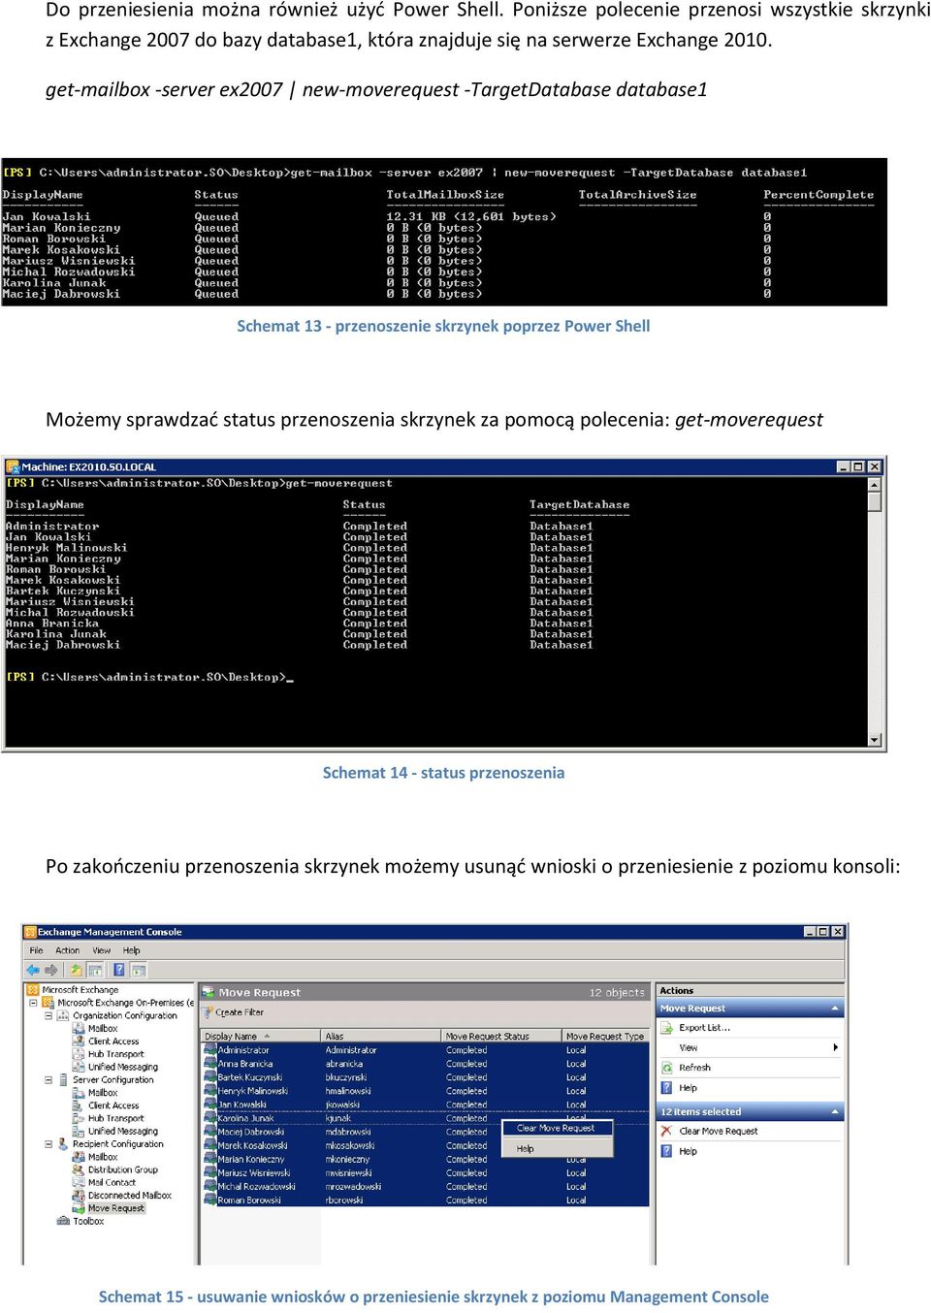This screenshot has height=1313, width=931.
Task: Select Anna Branicka row in list
Action: pos(425,1064)
